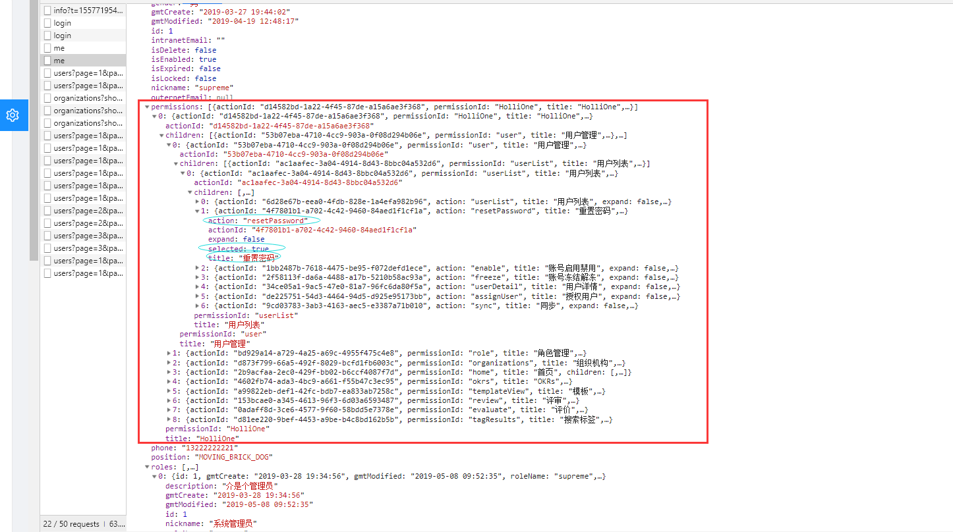Image resolution: width=953 pixels, height=532 pixels.
Task: Click the nickname: "系统管理员" line
Action: [211, 524]
